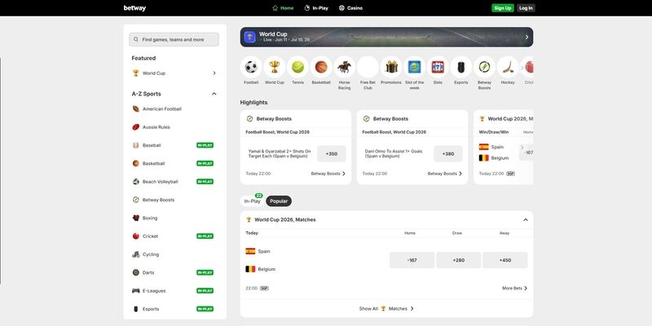Click the Log In button
Image resolution: width=652 pixels, height=326 pixels.
click(526, 8)
